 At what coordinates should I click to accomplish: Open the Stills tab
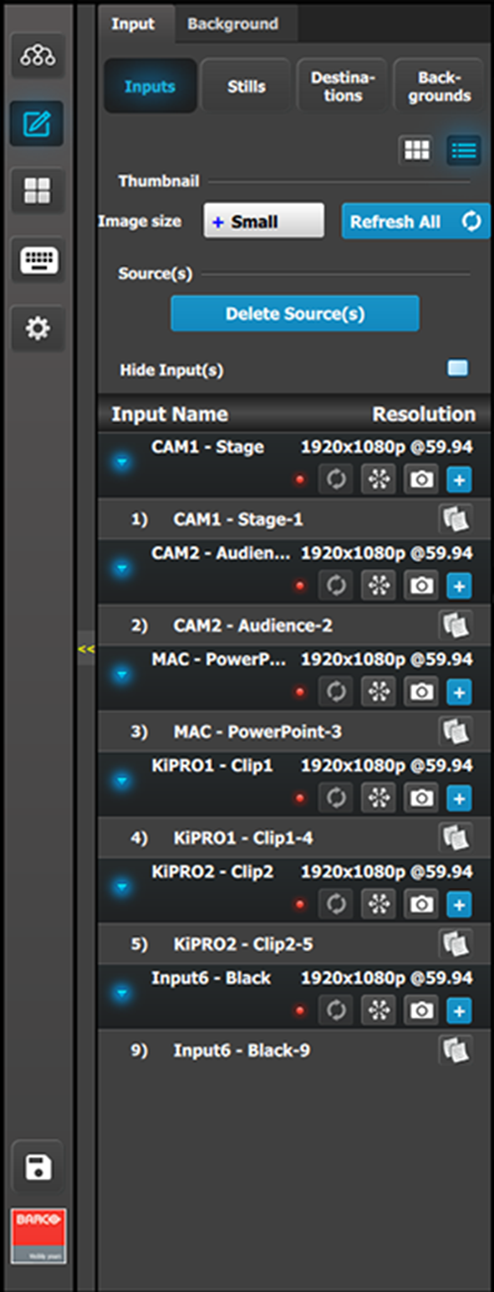[x=246, y=86]
